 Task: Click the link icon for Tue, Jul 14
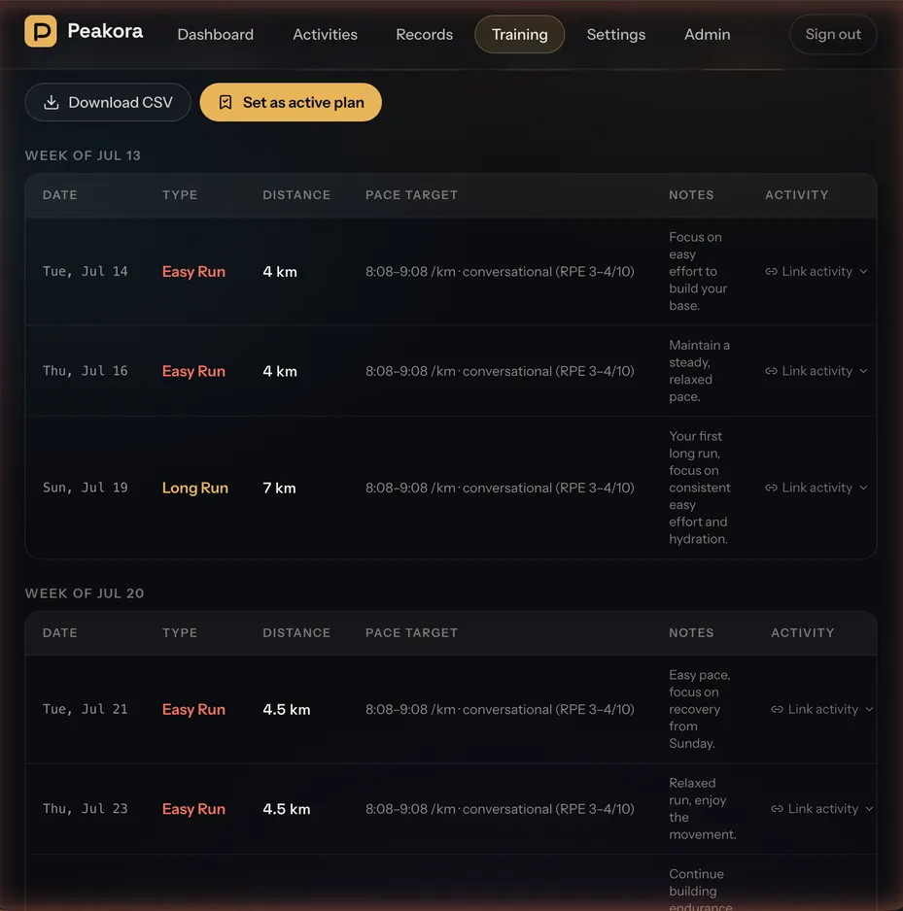click(x=771, y=271)
